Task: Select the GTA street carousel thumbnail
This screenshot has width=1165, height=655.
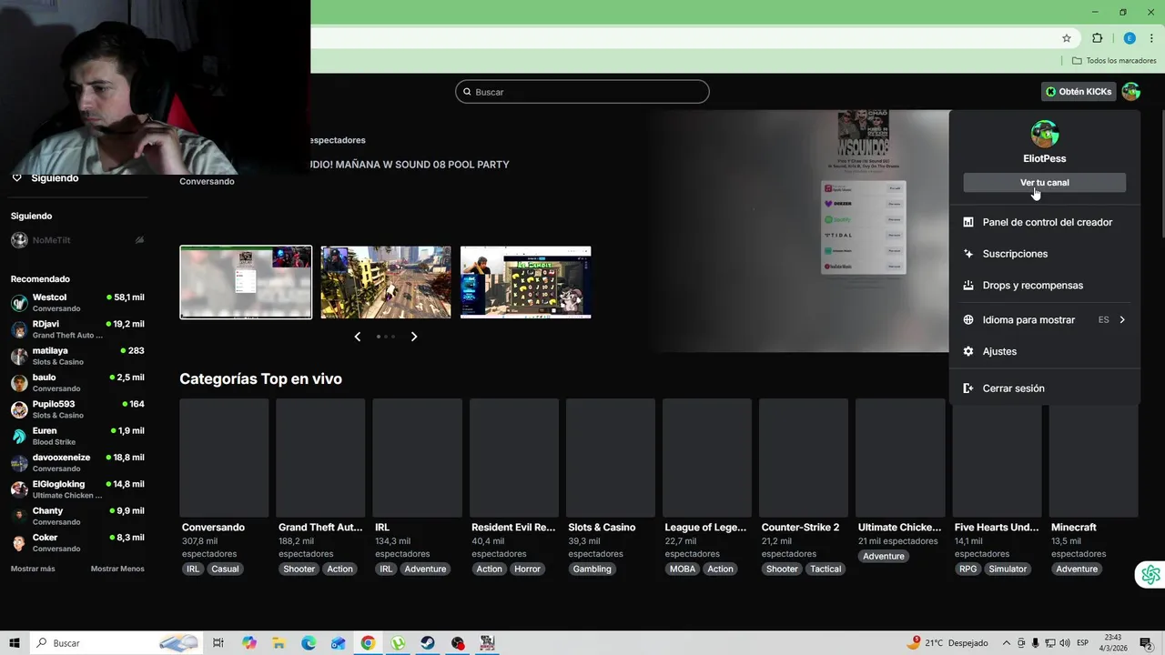Action: pos(386,282)
